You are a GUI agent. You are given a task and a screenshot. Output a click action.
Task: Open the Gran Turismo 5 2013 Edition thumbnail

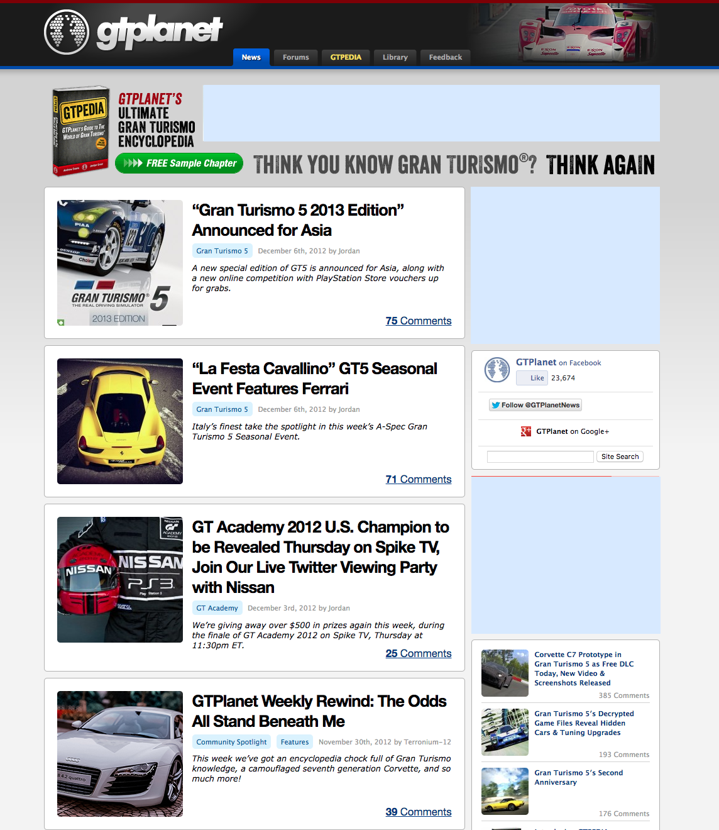120,263
